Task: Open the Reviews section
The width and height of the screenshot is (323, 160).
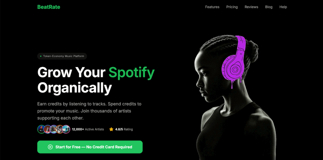Action: 251,7
